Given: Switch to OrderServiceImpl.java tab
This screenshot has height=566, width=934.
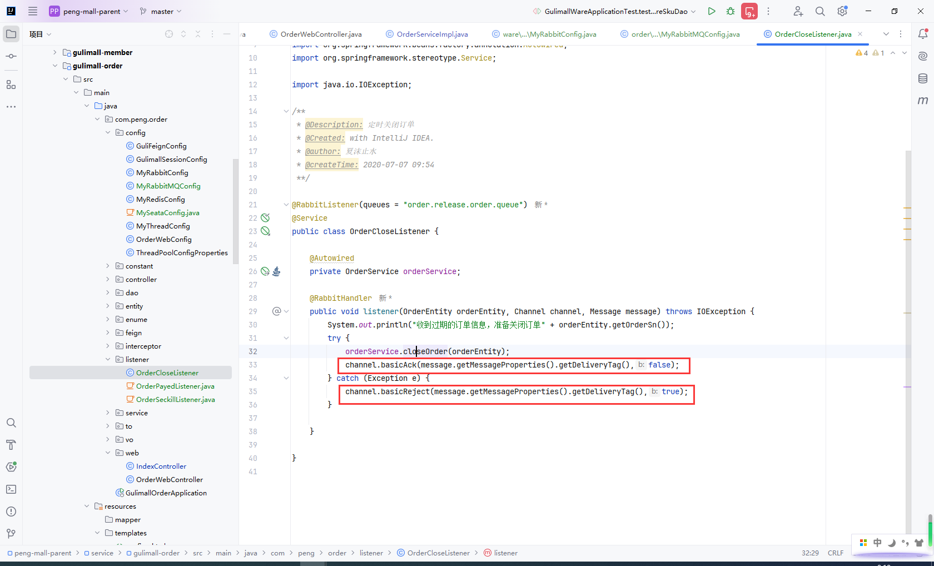Looking at the screenshot, I should click(426, 34).
